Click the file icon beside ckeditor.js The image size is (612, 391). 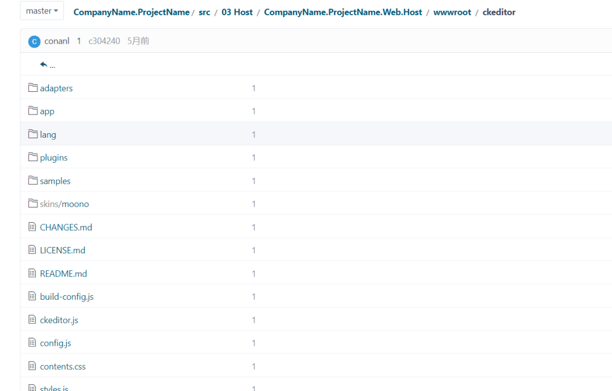click(x=32, y=320)
